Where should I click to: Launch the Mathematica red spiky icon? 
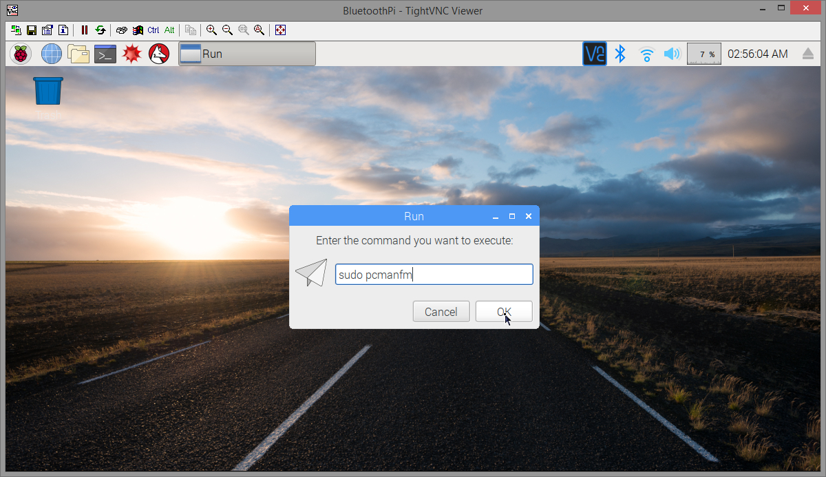[x=132, y=54]
